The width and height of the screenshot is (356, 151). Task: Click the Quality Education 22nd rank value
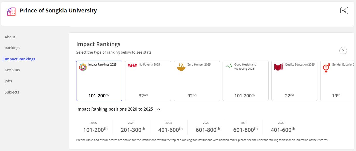289,96
